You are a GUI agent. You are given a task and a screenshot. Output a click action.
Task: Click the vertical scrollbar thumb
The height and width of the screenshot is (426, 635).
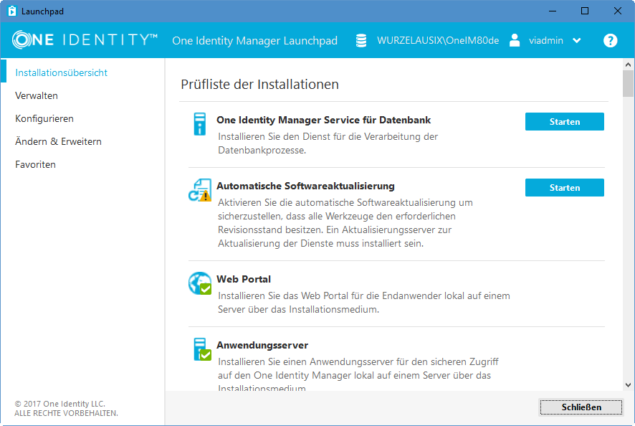(x=628, y=83)
